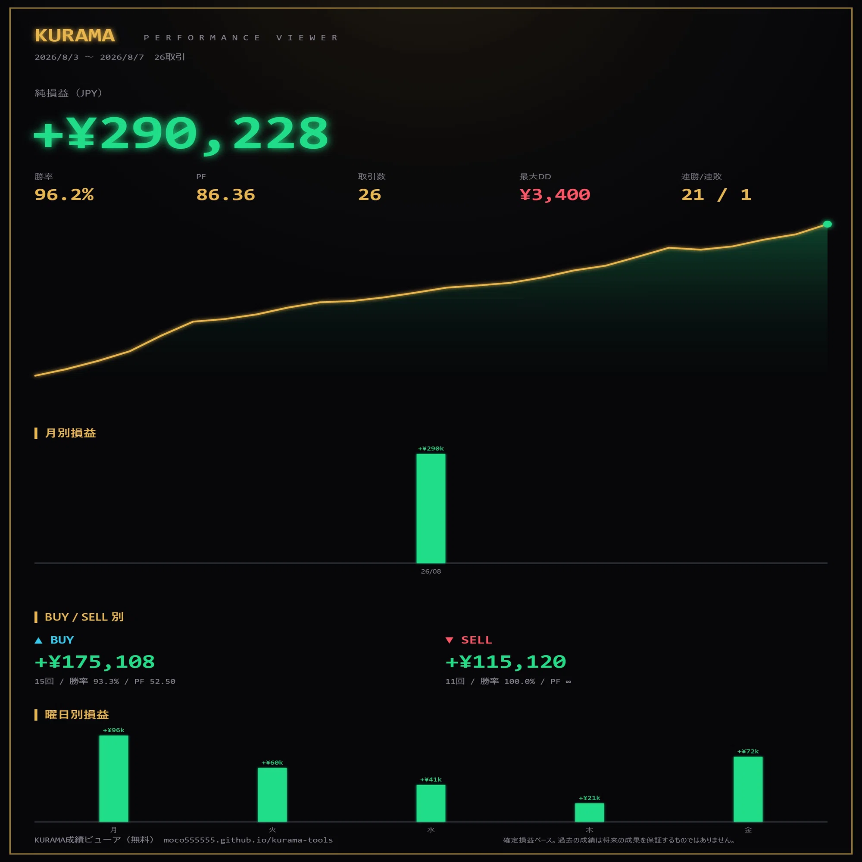Click the monthly profit bar for 26/08
The image size is (862, 862).
click(x=431, y=508)
